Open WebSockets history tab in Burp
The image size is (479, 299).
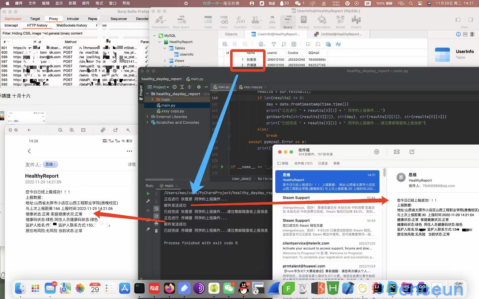point(72,25)
